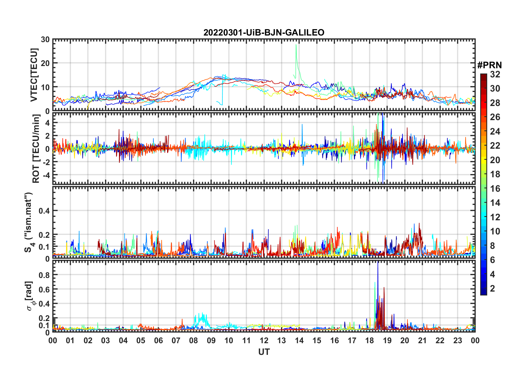Click the sigma phi [rad] axis label
The image size is (528, 369).
[x=30, y=296]
